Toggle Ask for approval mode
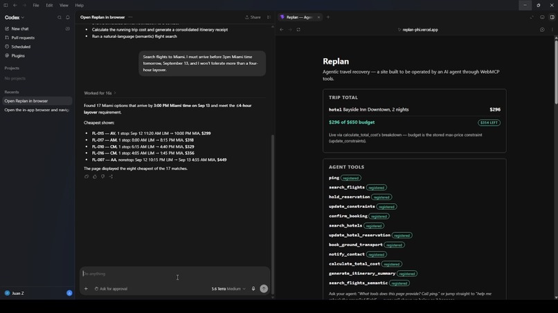Image resolution: width=558 pixels, height=313 pixels. pyautogui.click(x=111, y=289)
